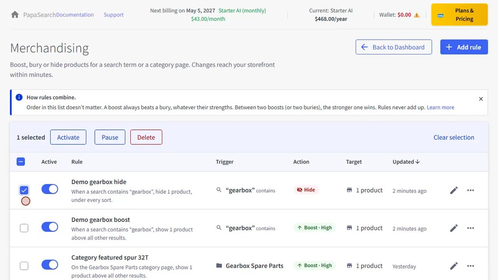498x280 pixels.
Task: Click the search icon in Demo gearbox boost trigger
Action: 219,227
